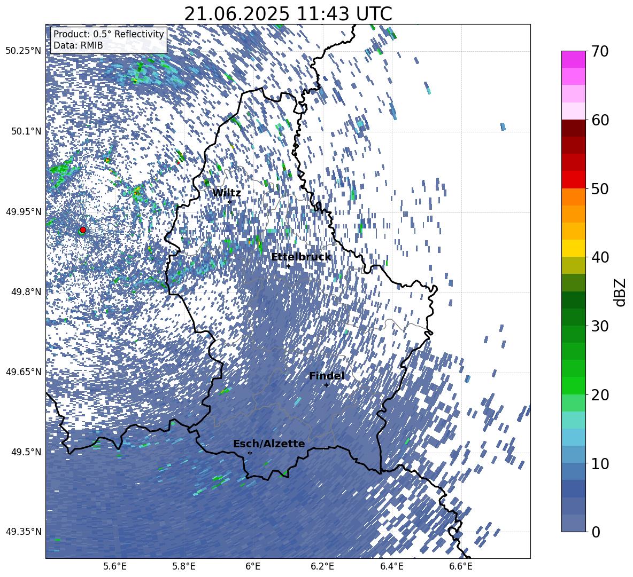633x577 pixels.
Task: Click the 'dBZ' colorbar axis label
Action: click(x=621, y=292)
